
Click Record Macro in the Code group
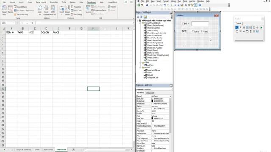click(21, 7)
